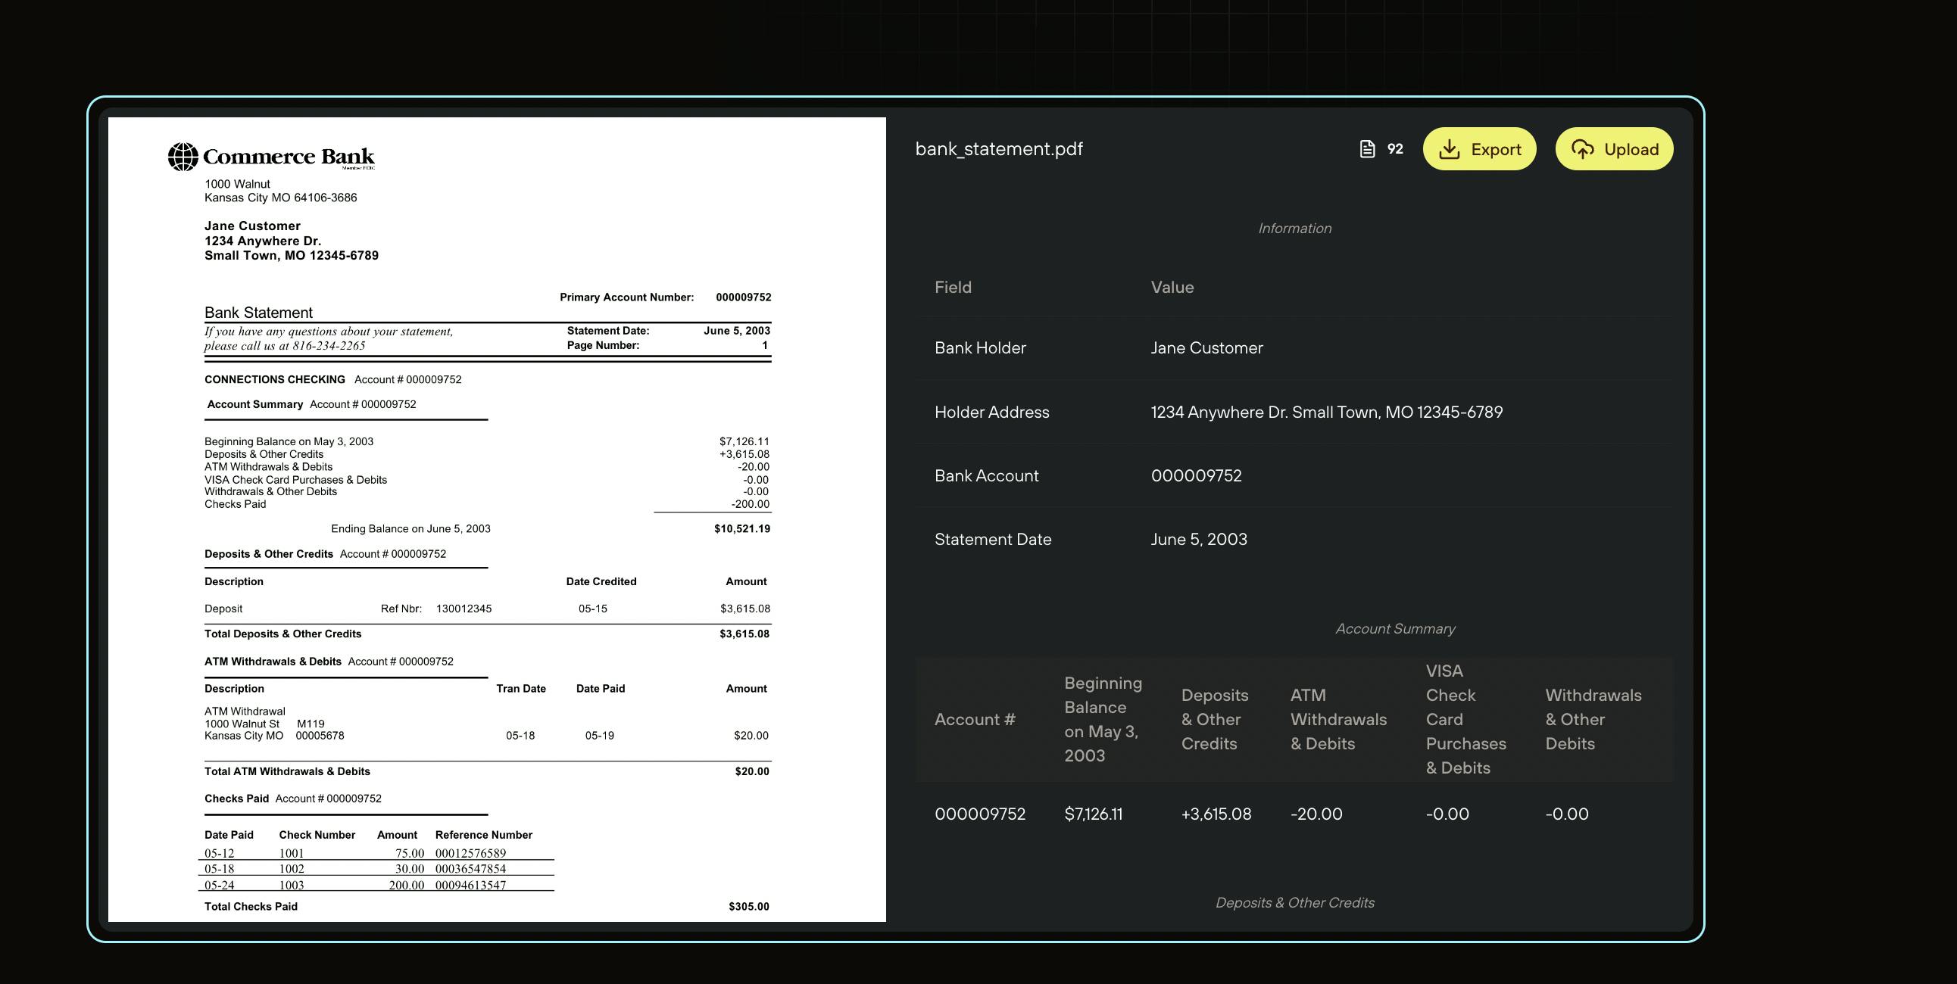The image size is (1957, 984).
Task: Click the download arrow icon in Export
Action: [1450, 149]
